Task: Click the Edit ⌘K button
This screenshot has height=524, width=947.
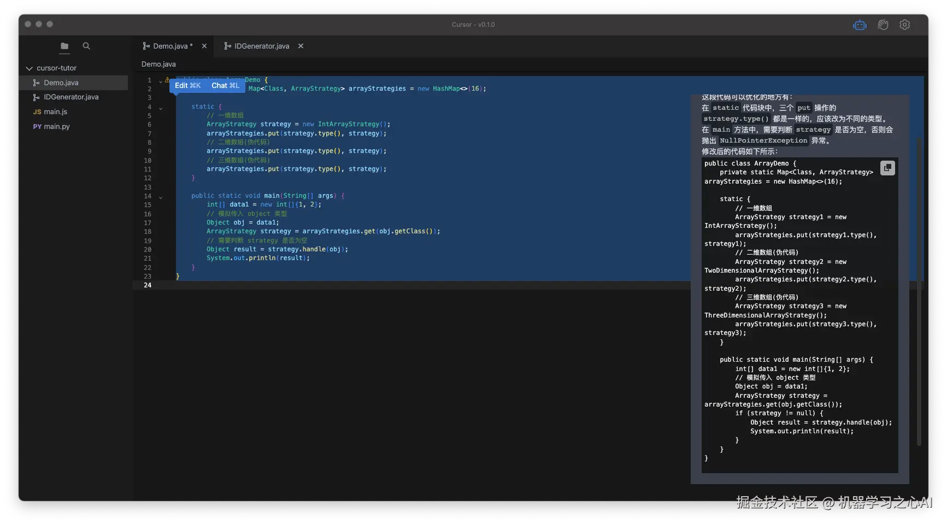Action: (x=187, y=86)
